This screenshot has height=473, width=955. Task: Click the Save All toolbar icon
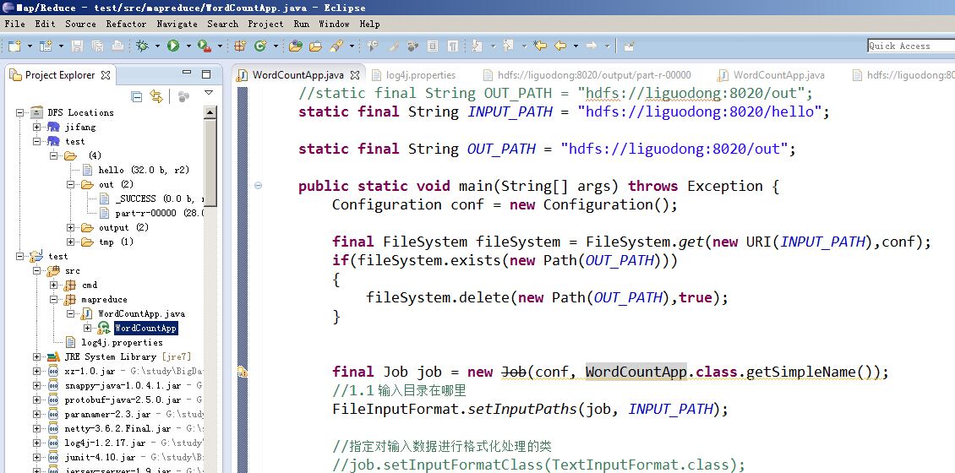[x=97, y=46]
